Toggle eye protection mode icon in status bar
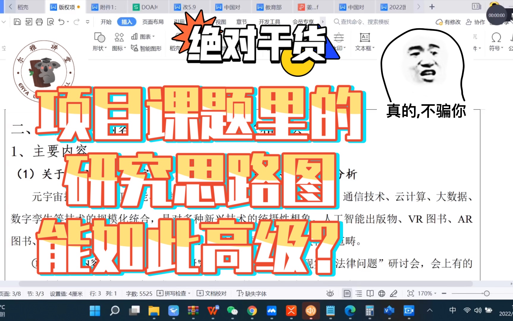Screen dimensions: 513x321 click(330, 294)
